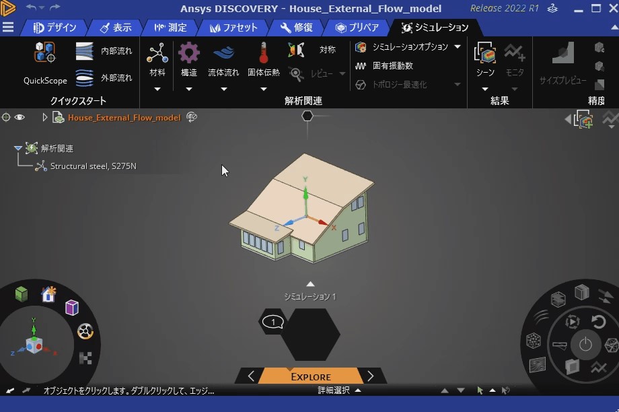Screen dimensions: 619x412
Task: Click the power button in right wheel
Action: 585,345
